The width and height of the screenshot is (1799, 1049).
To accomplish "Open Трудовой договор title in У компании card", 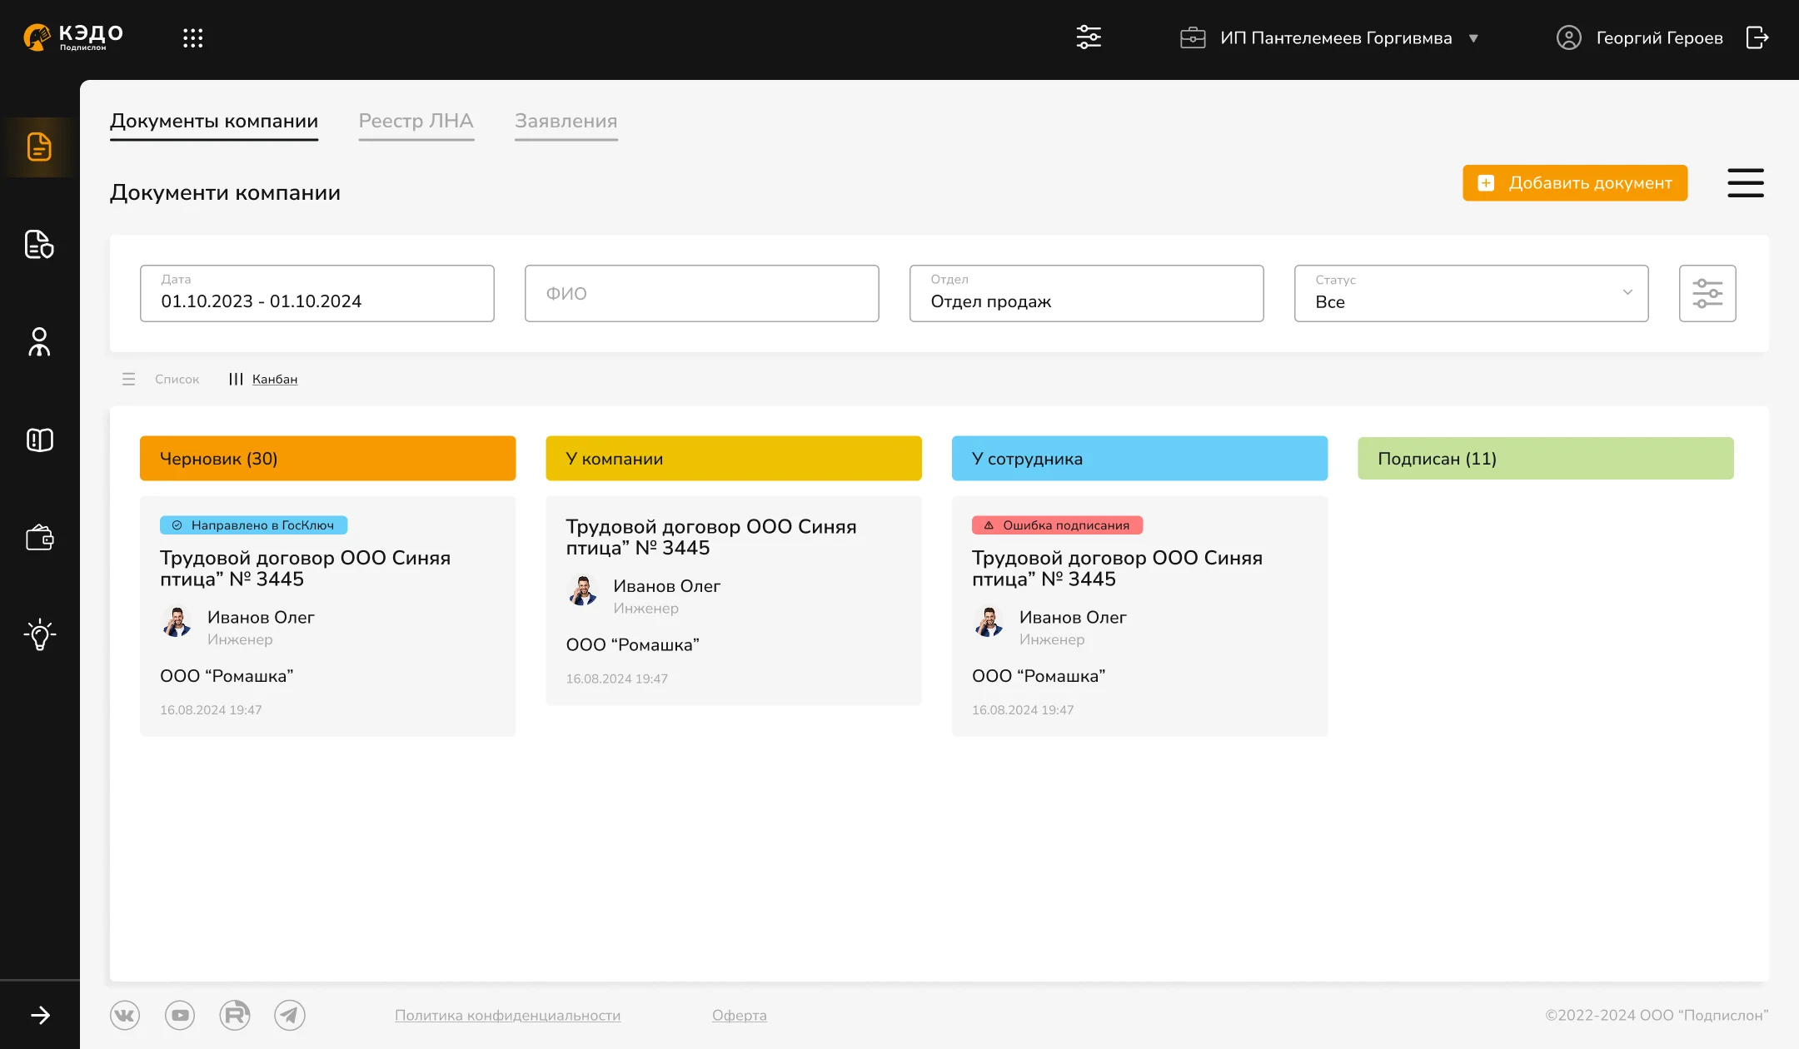I will tap(711, 538).
